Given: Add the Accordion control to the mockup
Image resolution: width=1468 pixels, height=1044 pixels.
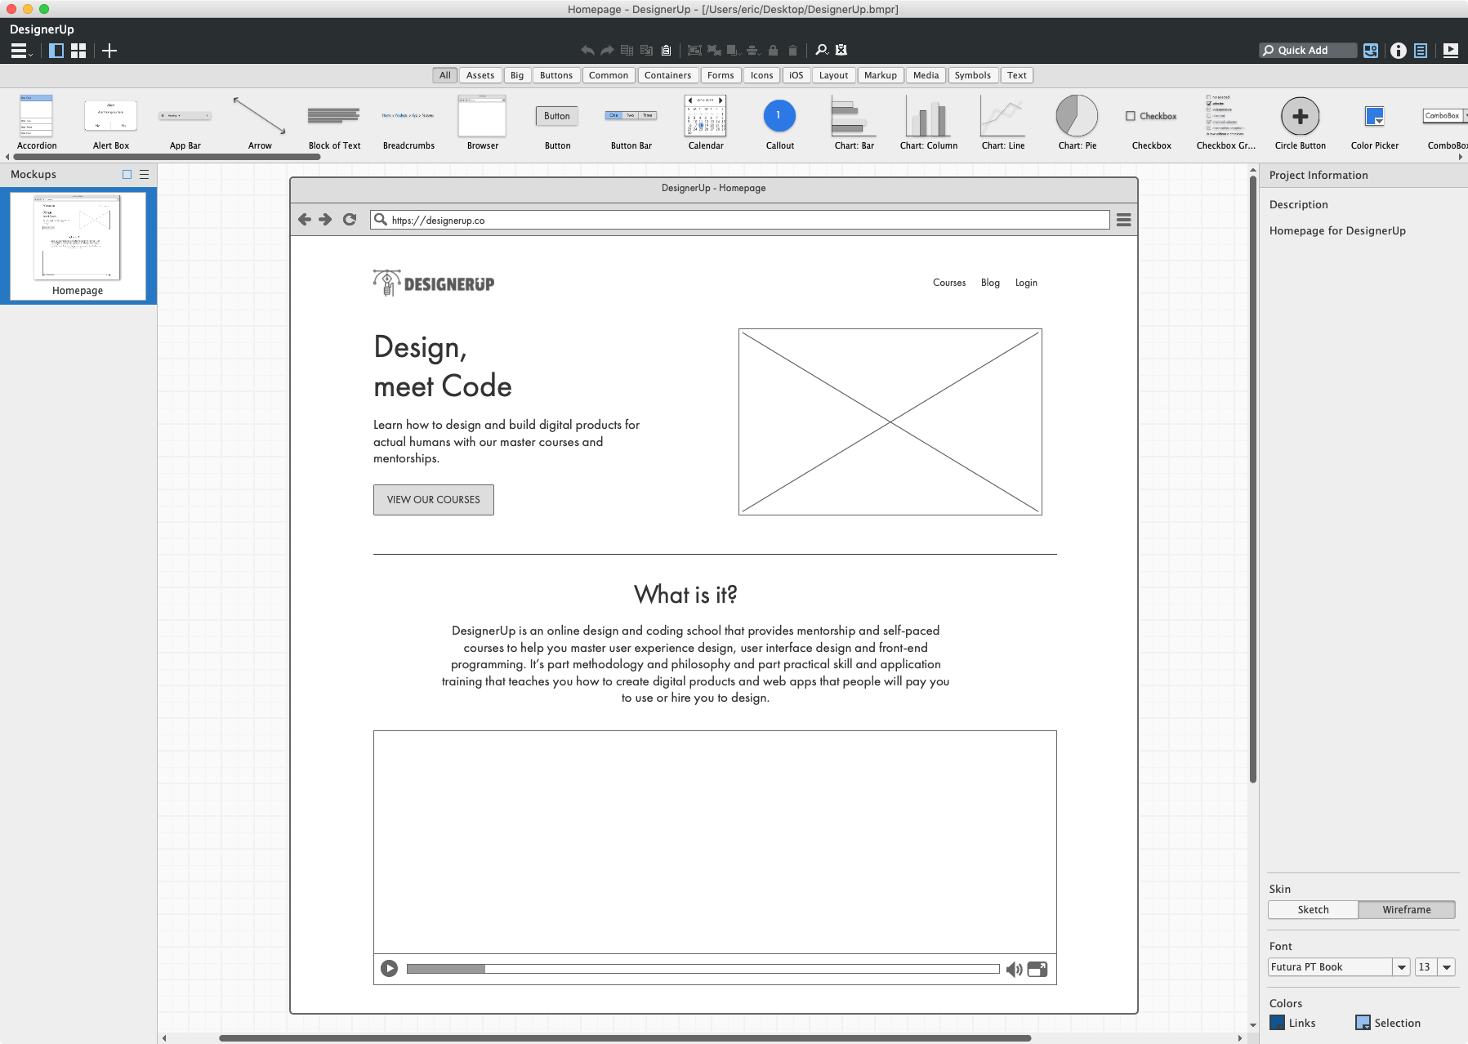Looking at the screenshot, I should tap(37, 122).
